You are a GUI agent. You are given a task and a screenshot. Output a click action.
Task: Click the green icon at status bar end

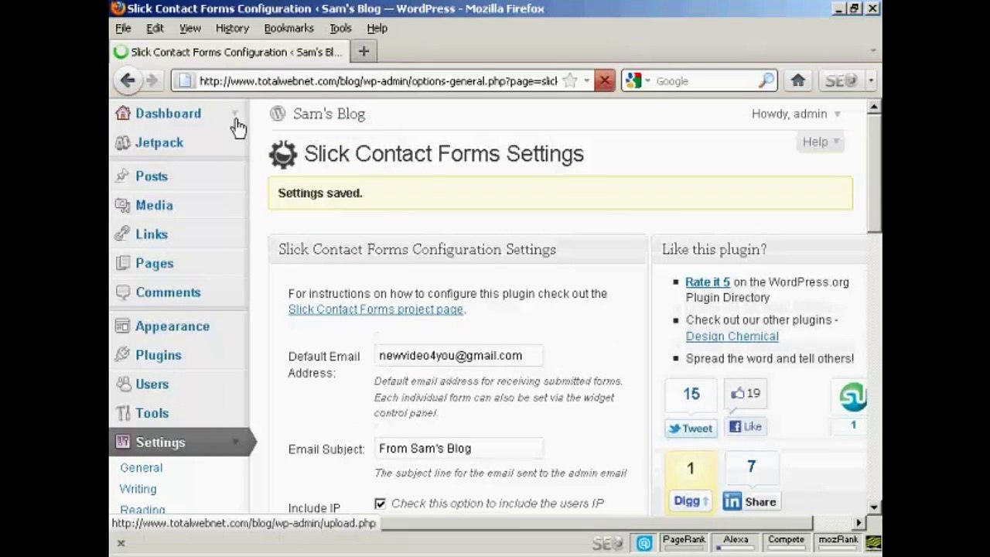873,543
